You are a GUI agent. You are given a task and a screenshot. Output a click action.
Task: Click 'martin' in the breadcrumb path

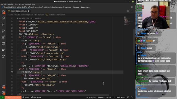18,15
